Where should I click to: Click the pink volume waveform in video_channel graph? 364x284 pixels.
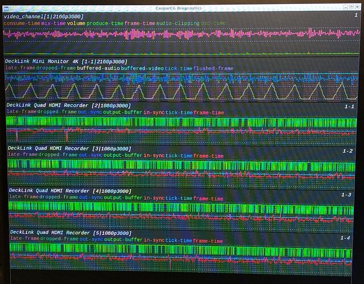(x=181, y=34)
